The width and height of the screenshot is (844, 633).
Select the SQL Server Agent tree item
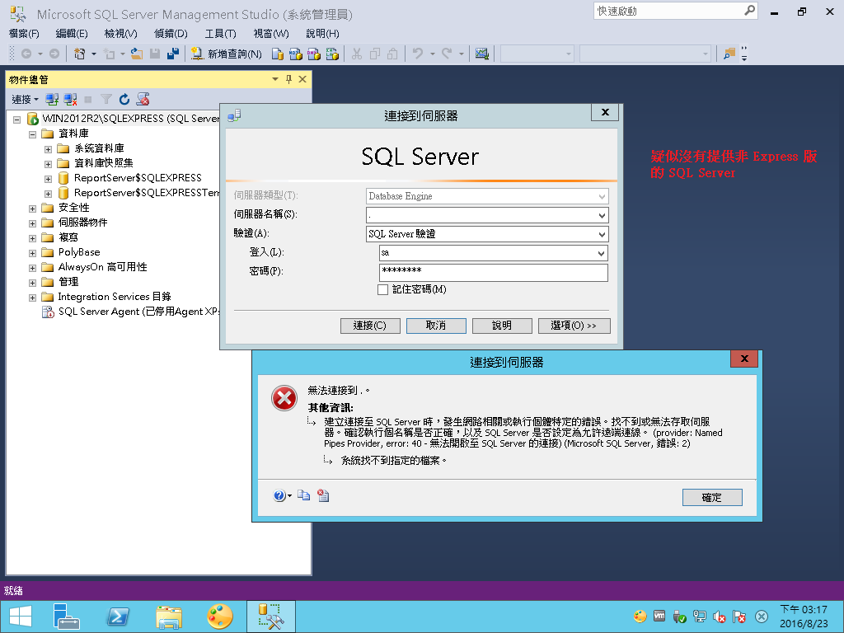coord(131,312)
